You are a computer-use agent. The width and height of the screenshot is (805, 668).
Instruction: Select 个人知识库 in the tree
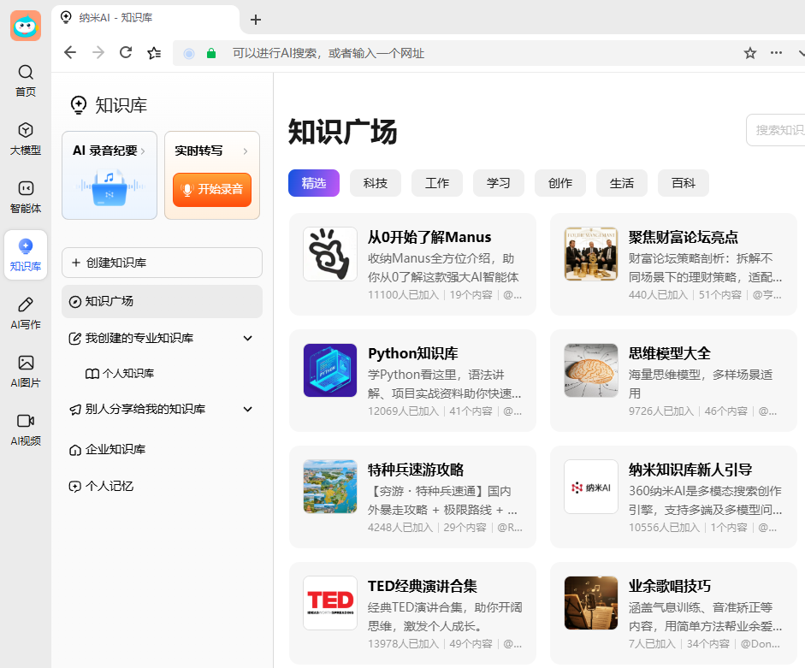click(x=127, y=374)
